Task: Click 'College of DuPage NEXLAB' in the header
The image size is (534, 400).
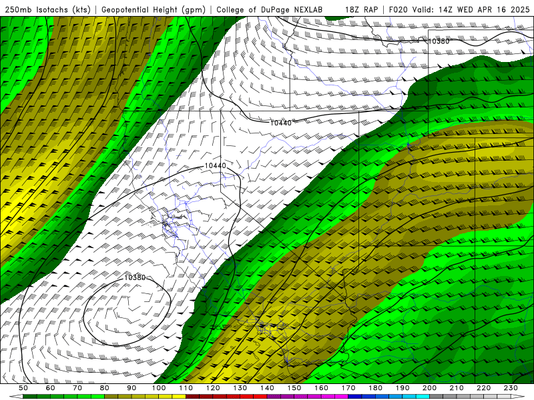Action: click(x=270, y=10)
